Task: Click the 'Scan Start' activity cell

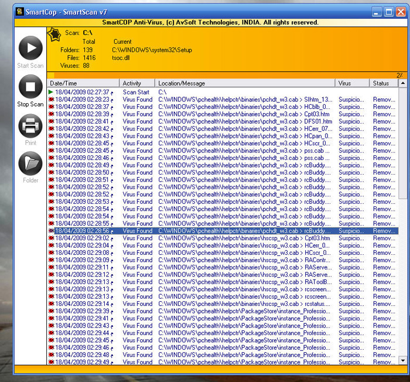Action: pos(136,92)
